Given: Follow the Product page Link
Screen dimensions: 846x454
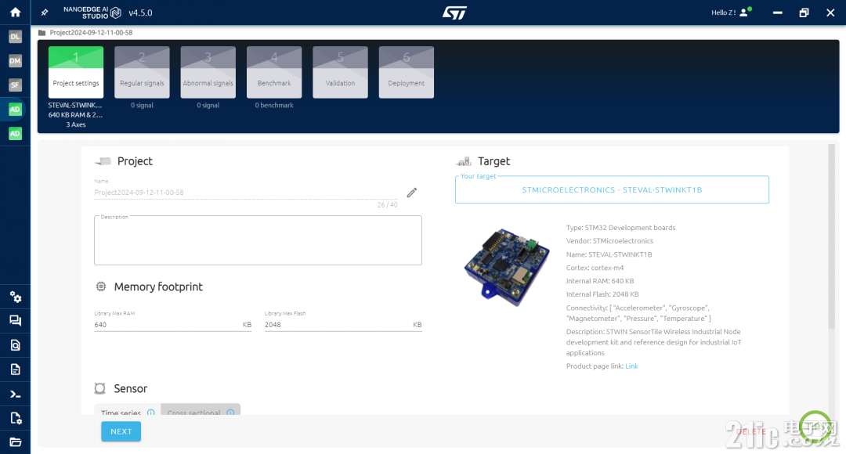Looking at the screenshot, I should click(x=631, y=366).
